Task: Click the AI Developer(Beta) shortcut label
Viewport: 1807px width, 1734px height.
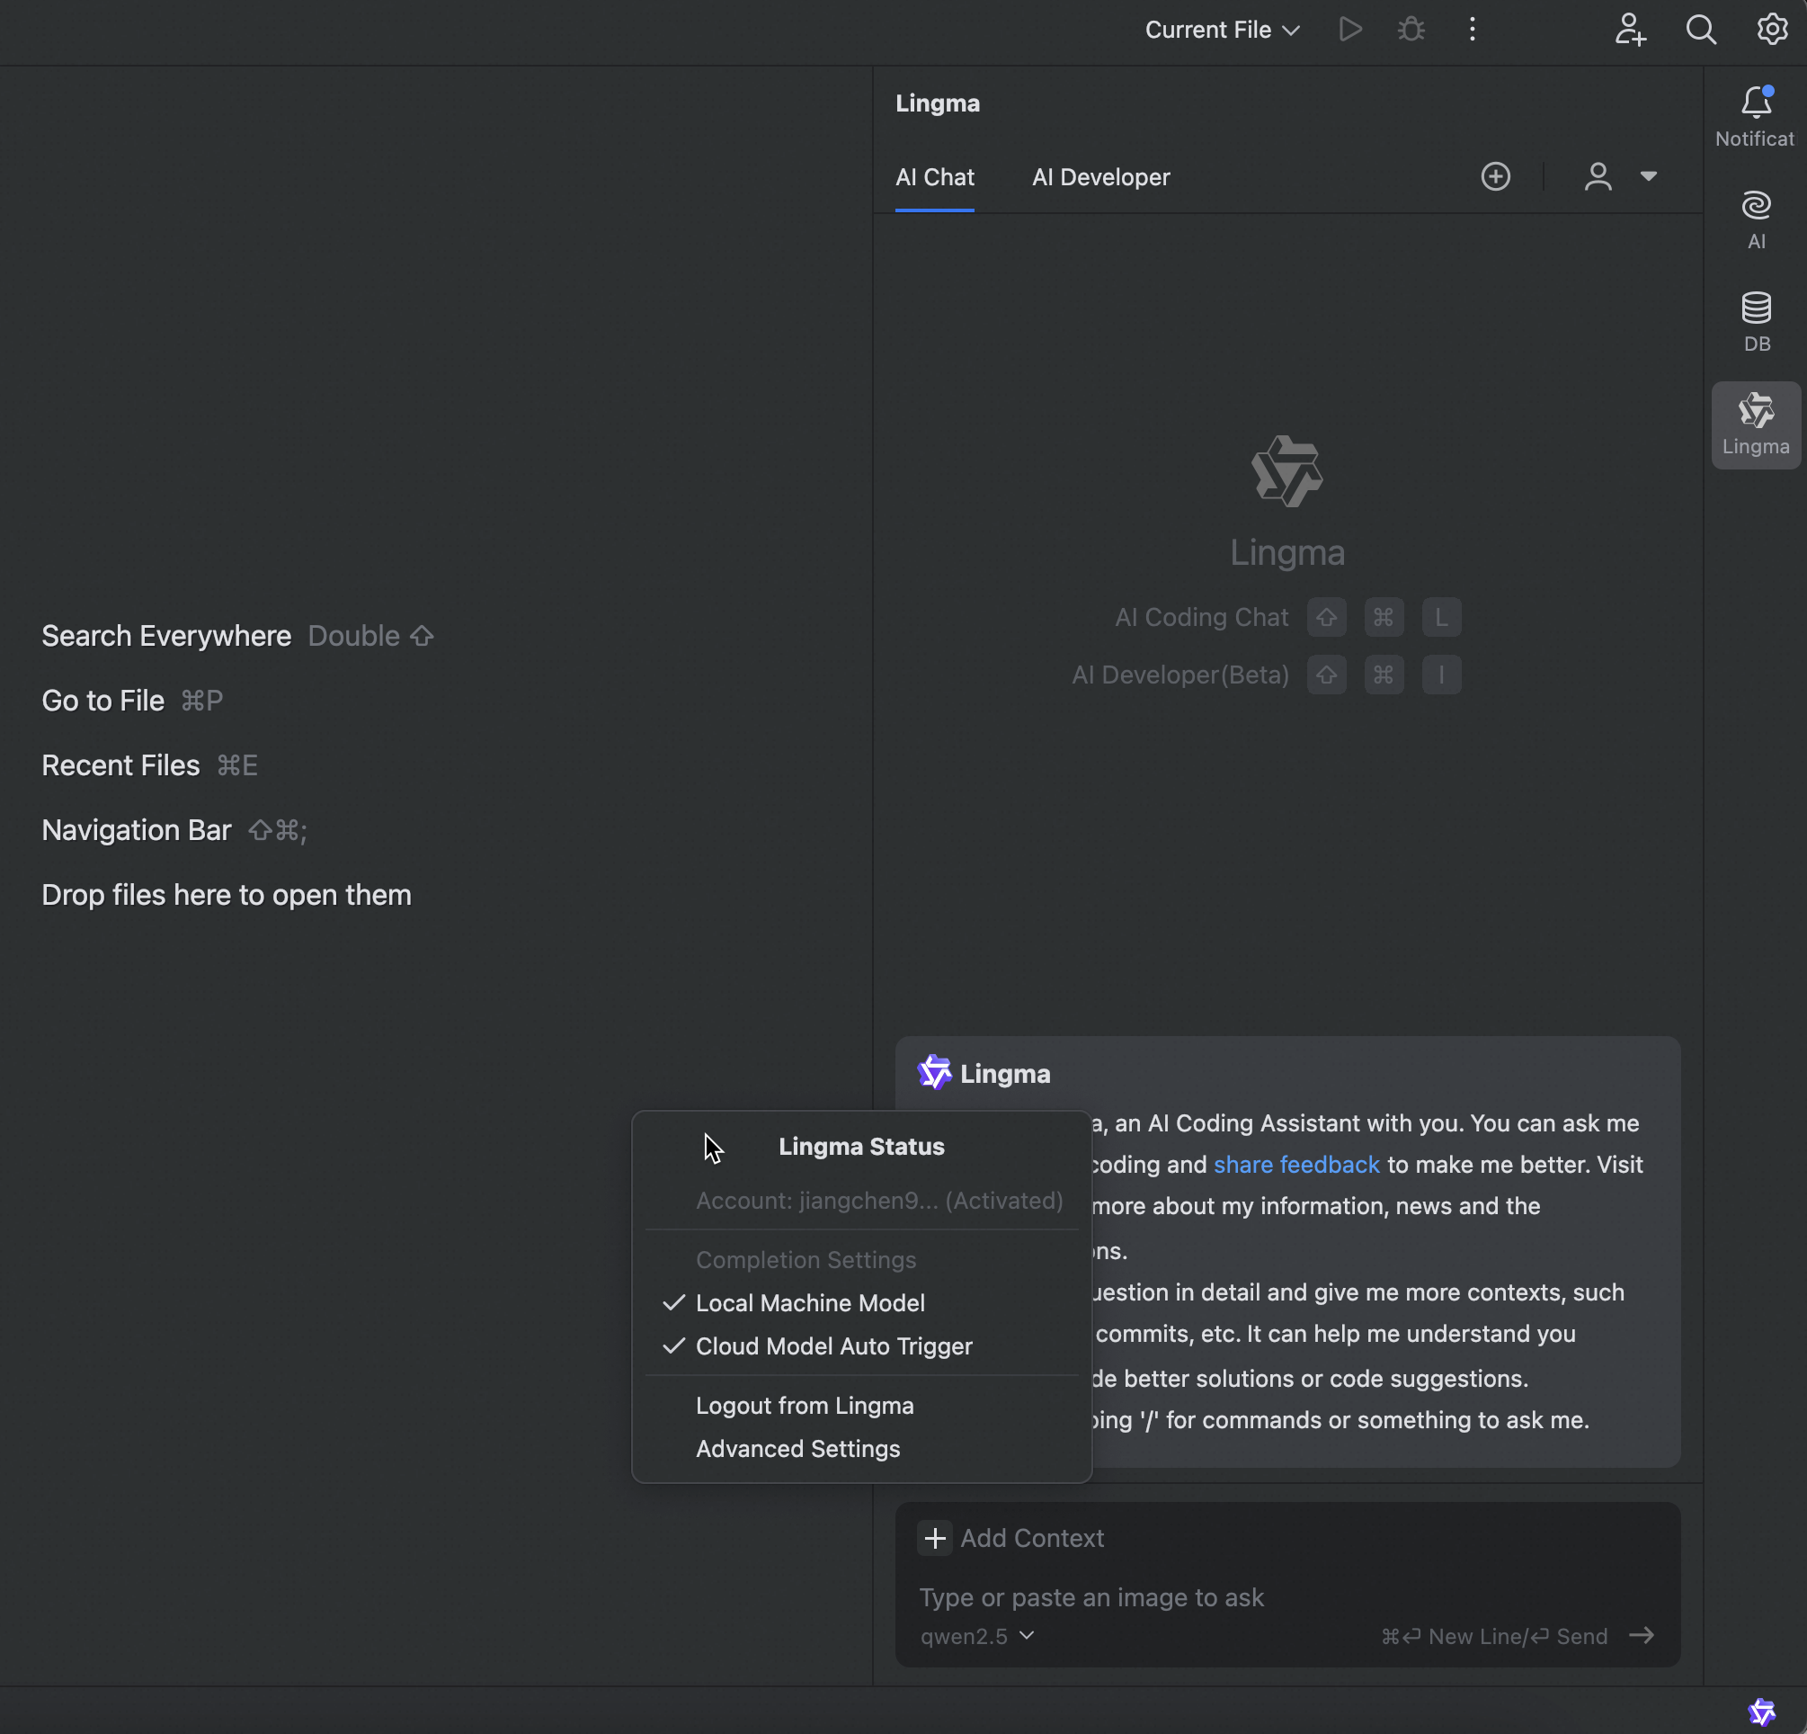Action: click(x=1180, y=675)
